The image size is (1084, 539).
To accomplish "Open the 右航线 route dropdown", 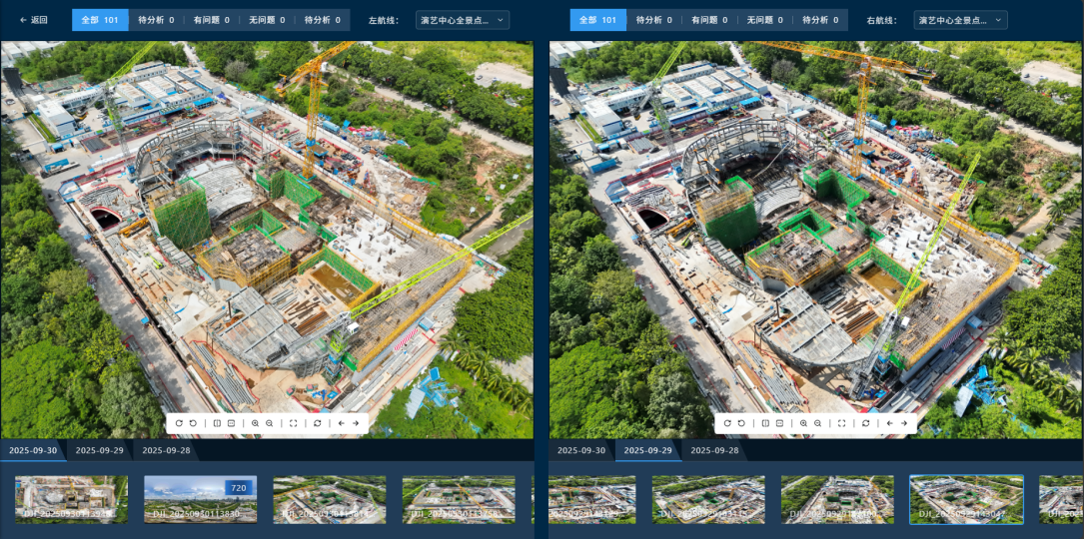I will pyautogui.click(x=960, y=20).
